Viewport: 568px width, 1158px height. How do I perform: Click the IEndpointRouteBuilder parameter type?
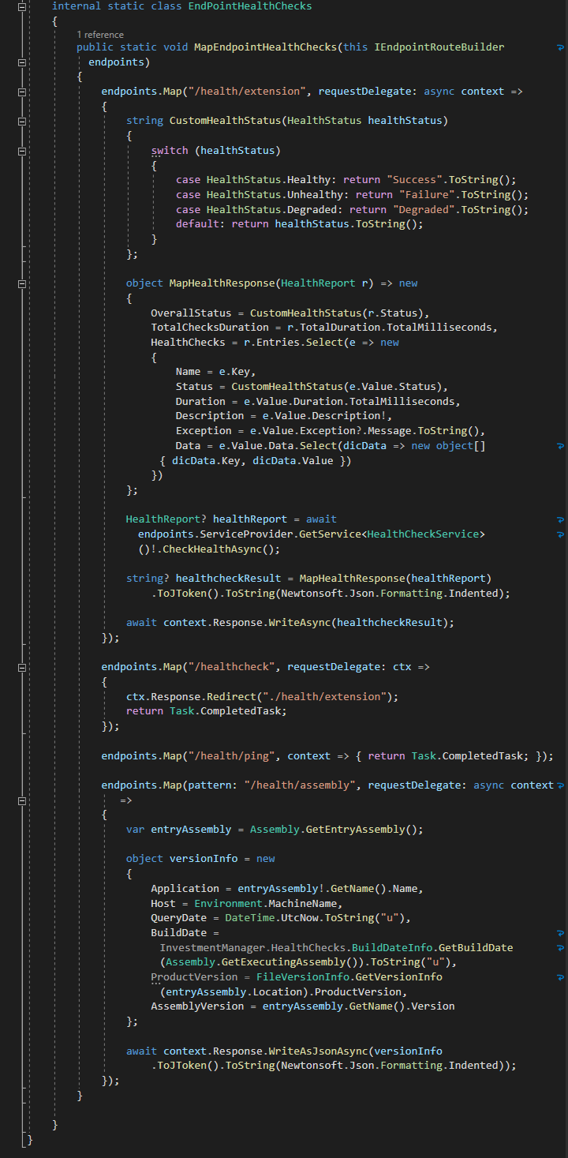(x=439, y=47)
